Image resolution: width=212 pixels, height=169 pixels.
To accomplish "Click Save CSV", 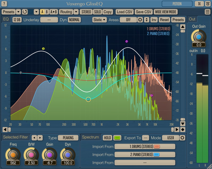I will coord(143,12).
